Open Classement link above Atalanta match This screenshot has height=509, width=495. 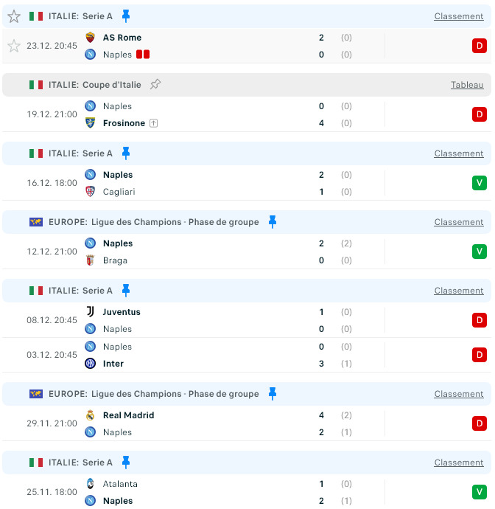click(459, 463)
